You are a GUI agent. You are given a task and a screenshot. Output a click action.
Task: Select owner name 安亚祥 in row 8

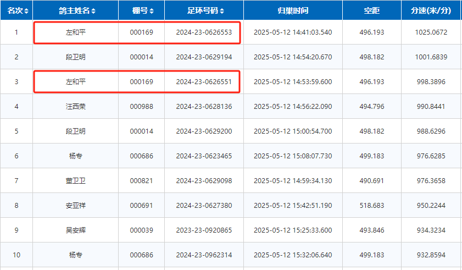pos(75,206)
